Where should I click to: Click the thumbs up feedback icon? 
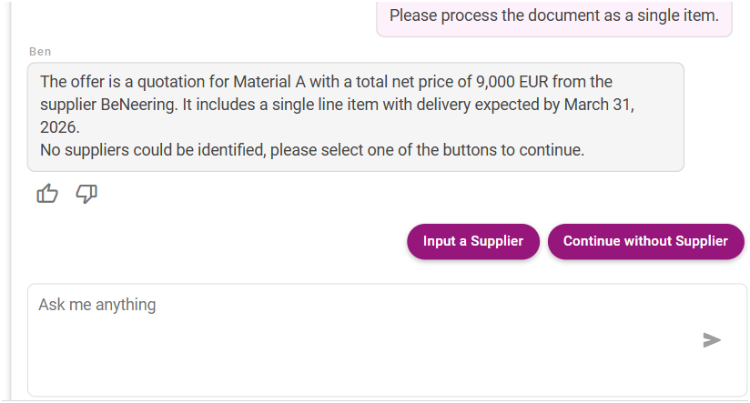[x=47, y=193]
